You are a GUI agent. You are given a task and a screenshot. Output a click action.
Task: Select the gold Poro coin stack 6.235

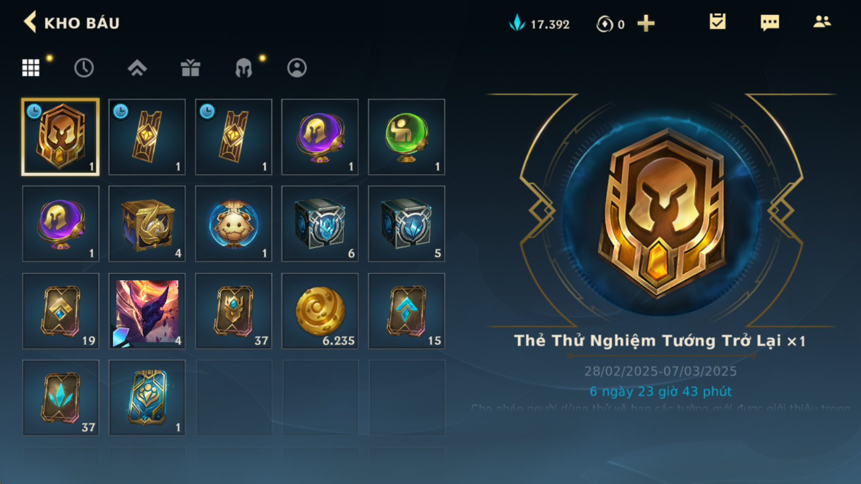(x=320, y=311)
